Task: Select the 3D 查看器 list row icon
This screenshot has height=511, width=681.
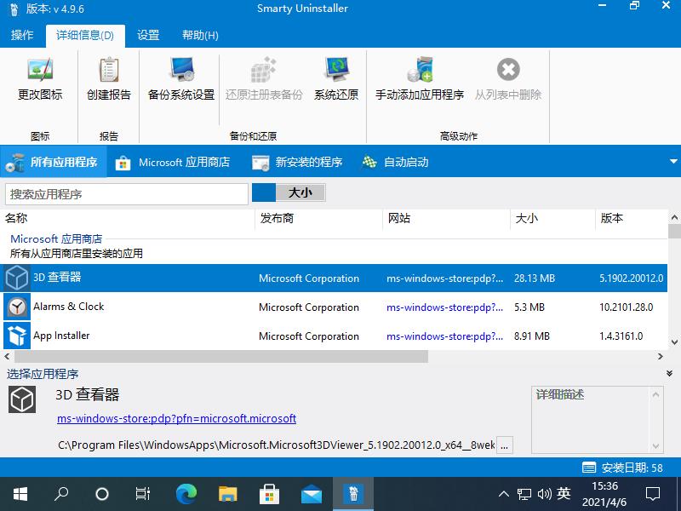Action: (x=17, y=278)
